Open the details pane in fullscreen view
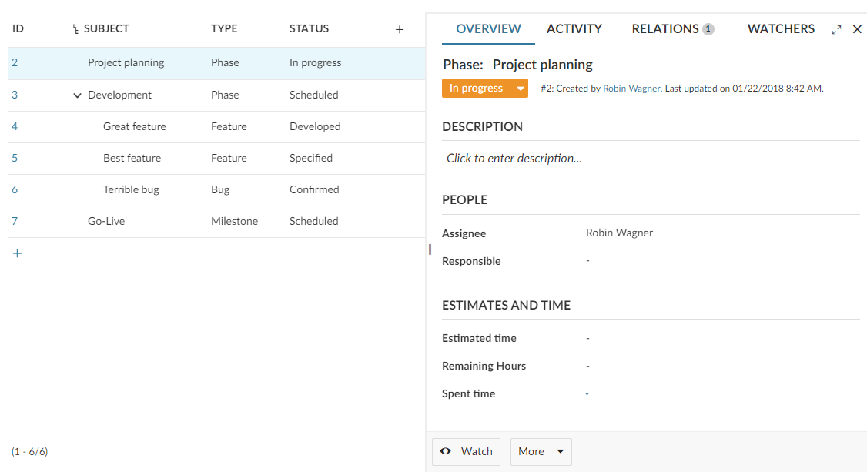This screenshot has height=472, width=867. (x=836, y=29)
